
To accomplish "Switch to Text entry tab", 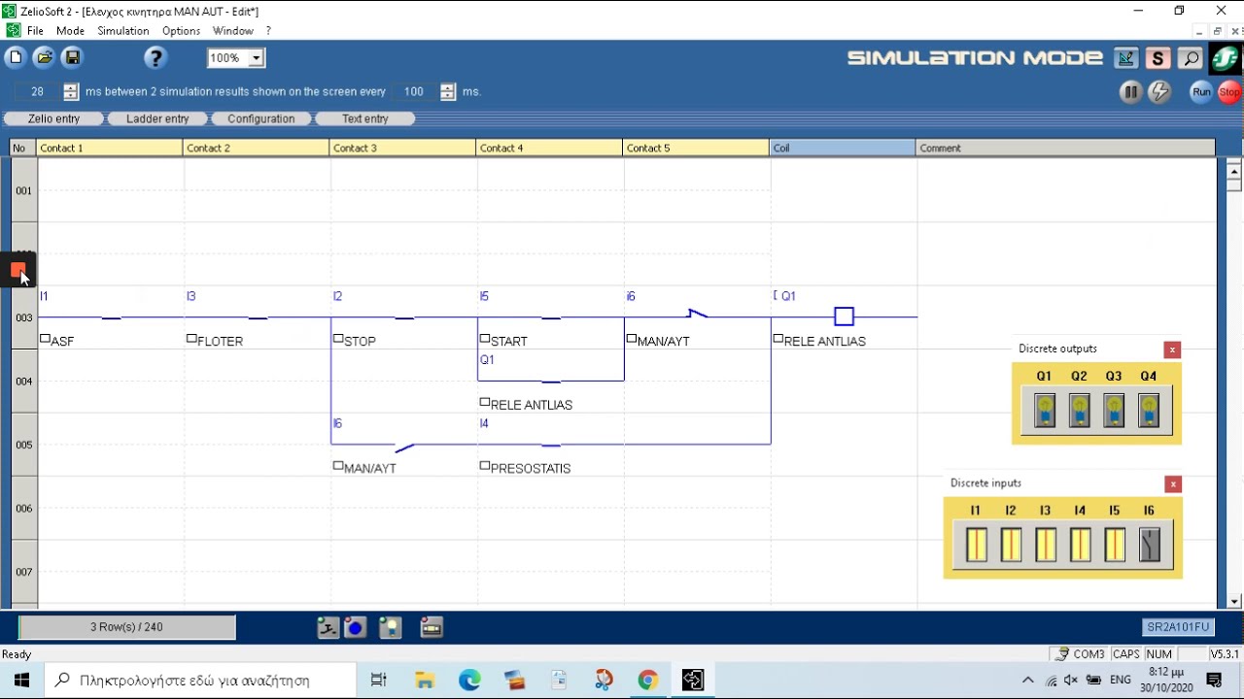I will tap(365, 118).
